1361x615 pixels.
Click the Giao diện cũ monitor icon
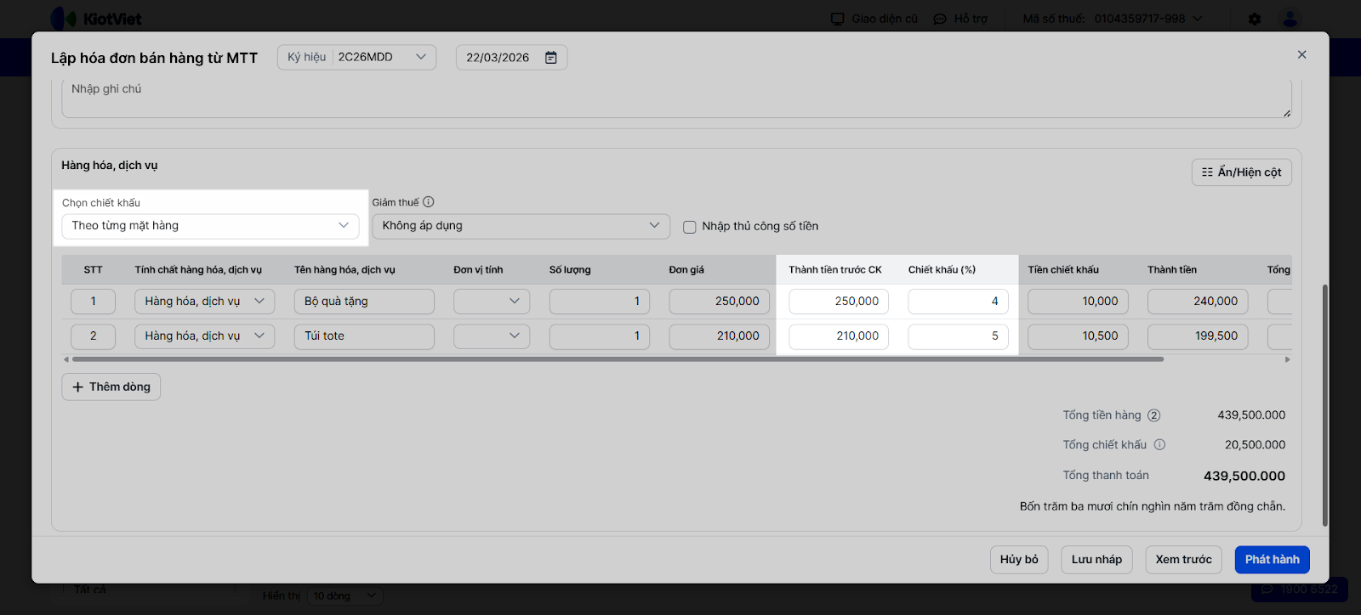pos(838,19)
